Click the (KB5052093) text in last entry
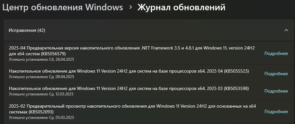This screenshot has width=295, height=124. pyautogui.click(x=41, y=112)
